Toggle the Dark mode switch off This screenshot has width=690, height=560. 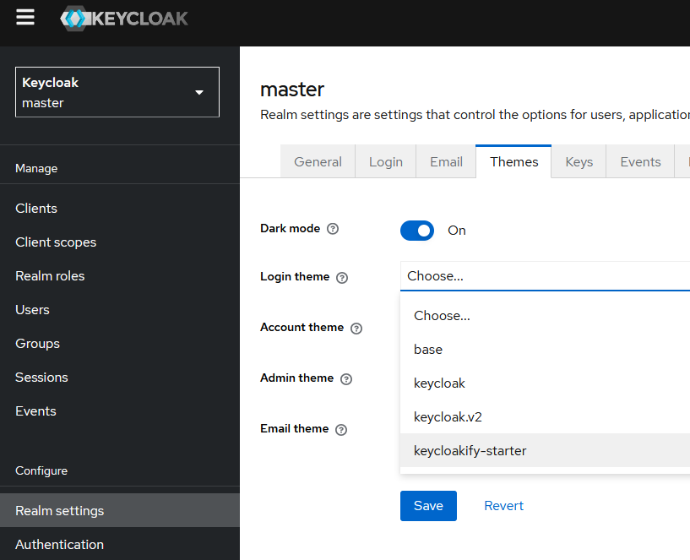(417, 231)
